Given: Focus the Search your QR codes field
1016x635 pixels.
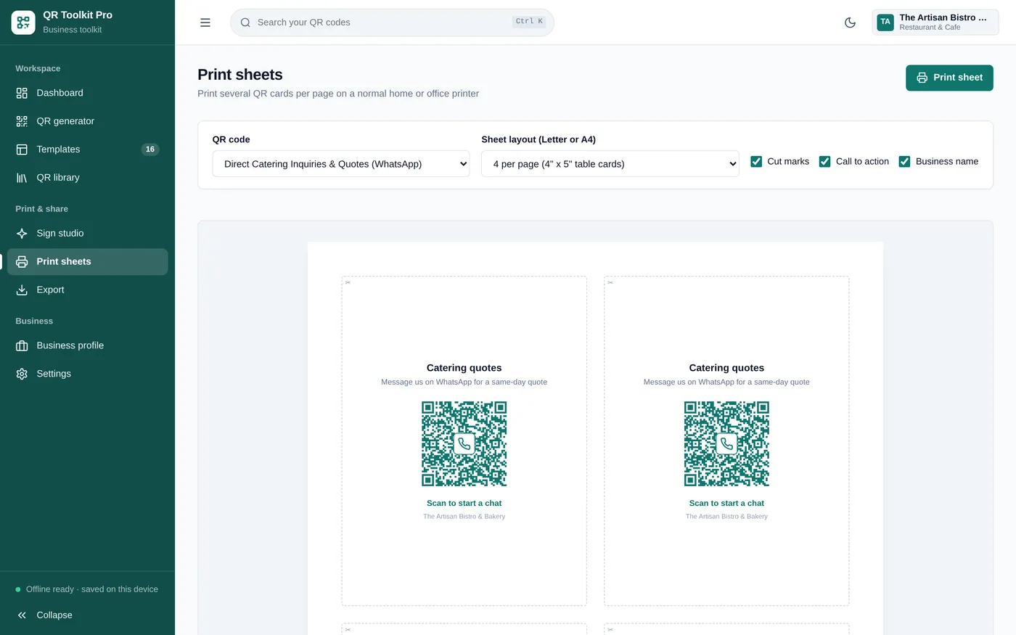Looking at the screenshot, I should pos(392,22).
